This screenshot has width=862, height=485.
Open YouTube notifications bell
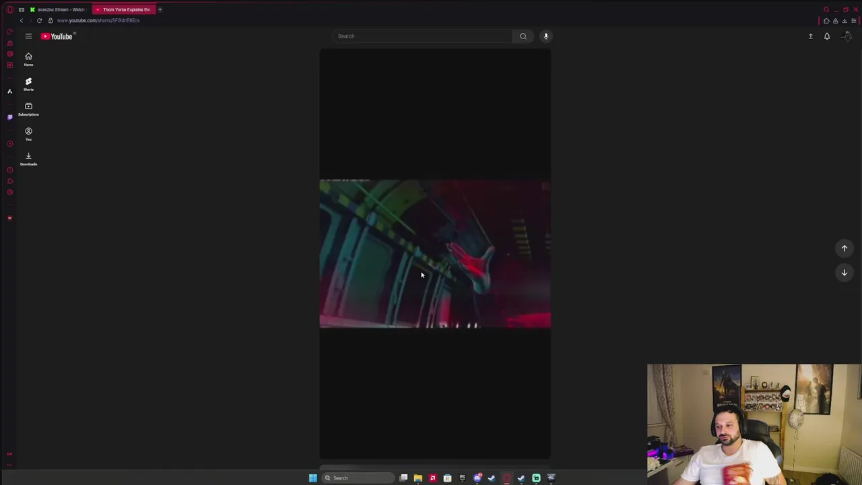click(827, 36)
